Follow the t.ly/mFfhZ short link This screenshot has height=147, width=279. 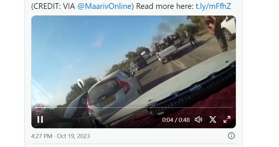pyautogui.click(x=213, y=6)
